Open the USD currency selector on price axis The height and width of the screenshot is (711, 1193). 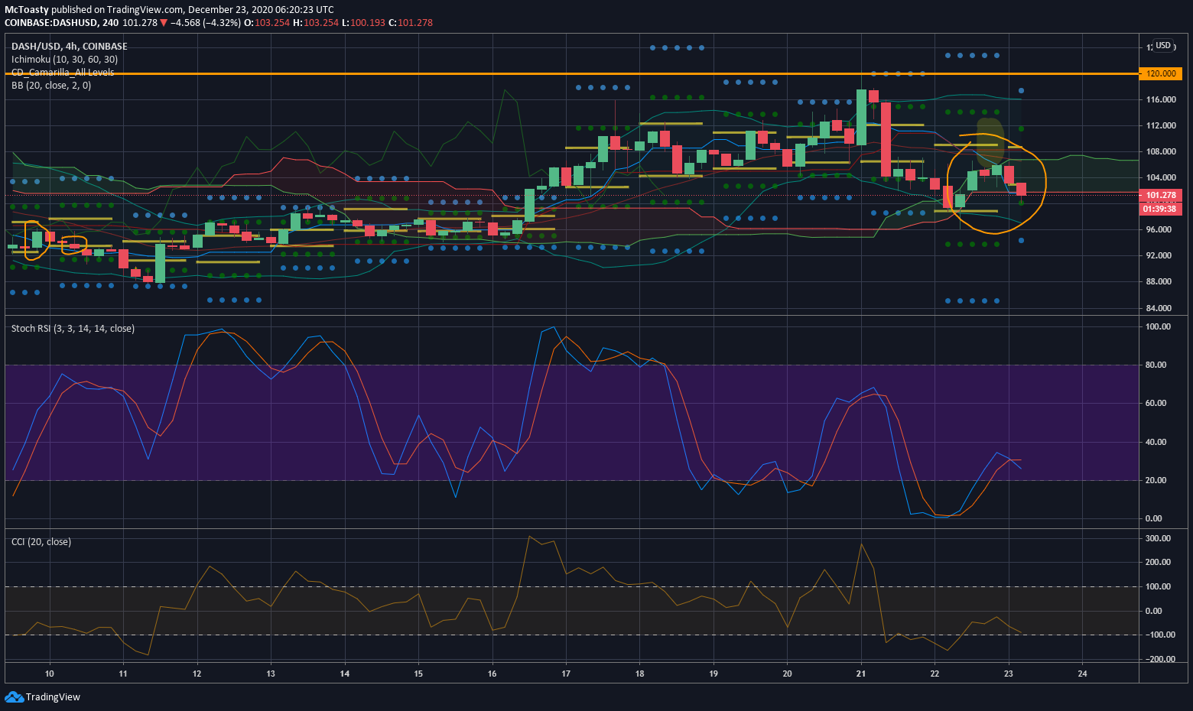tap(1163, 46)
